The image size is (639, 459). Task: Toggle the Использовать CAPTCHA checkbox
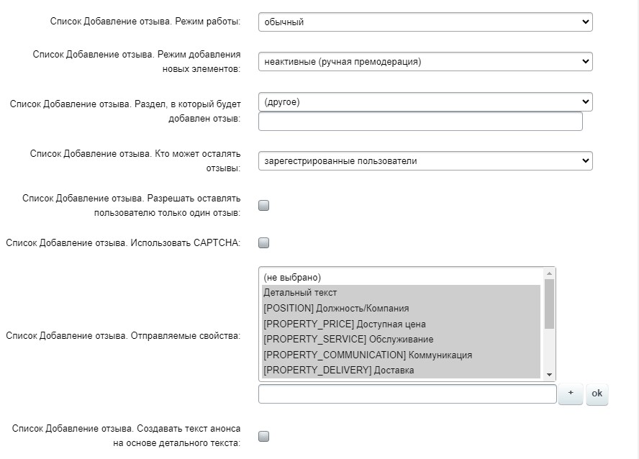[x=264, y=243]
